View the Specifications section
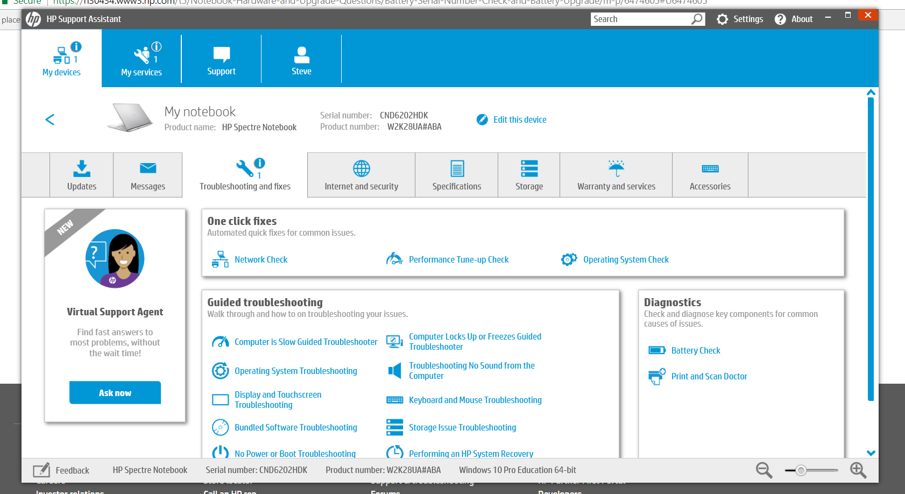Image resolution: width=905 pixels, height=494 pixels. pyautogui.click(x=457, y=175)
